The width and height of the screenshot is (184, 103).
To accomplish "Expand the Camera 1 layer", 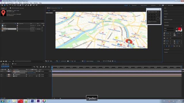I will coord(7,74).
